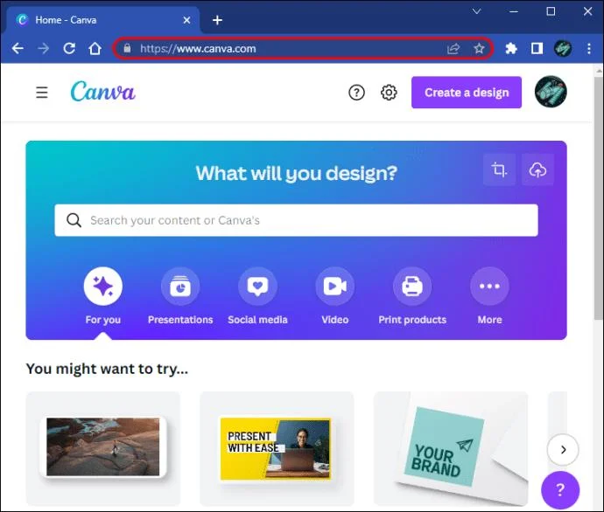Open the Present With Ease thumbnail

tap(277, 448)
